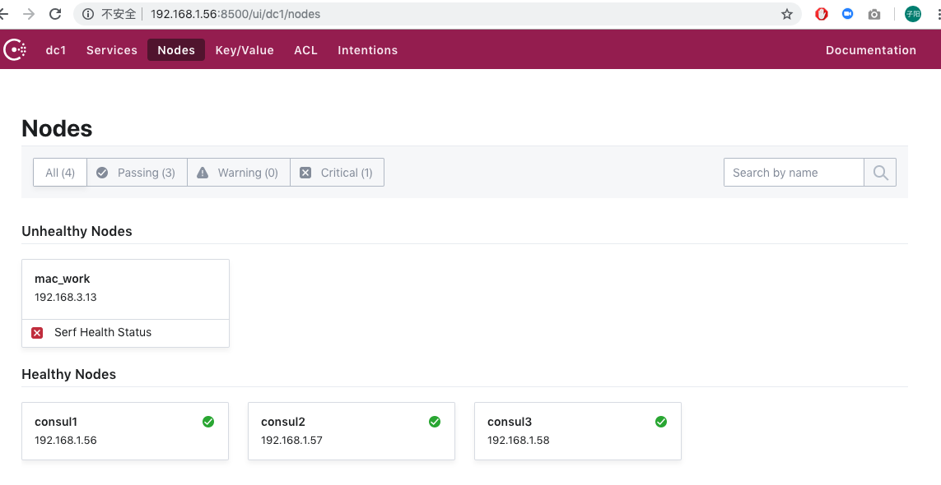Click the red Serf Health Status icon
The width and height of the screenshot is (941, 485).
pos(37,333)
